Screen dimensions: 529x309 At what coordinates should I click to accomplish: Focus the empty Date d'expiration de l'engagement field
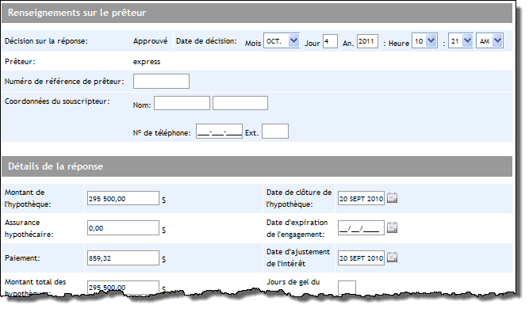point(361,228)
